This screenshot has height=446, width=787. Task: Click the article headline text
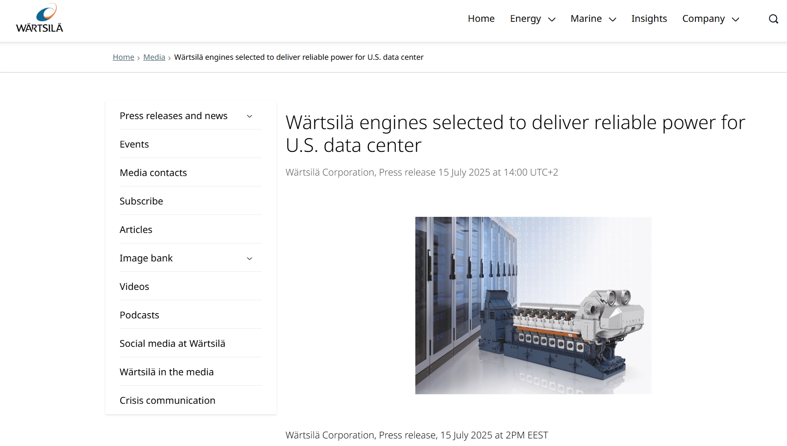click(x=515, y=134)
